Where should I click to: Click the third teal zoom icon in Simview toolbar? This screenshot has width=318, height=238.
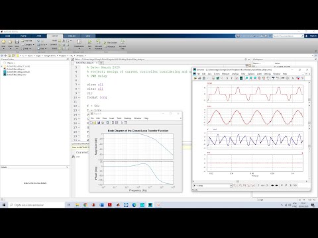tap(255, 78)
